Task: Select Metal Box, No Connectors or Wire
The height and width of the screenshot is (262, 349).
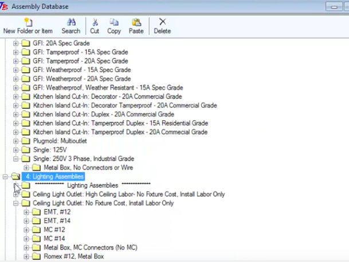Action: [x=88, y=168]
